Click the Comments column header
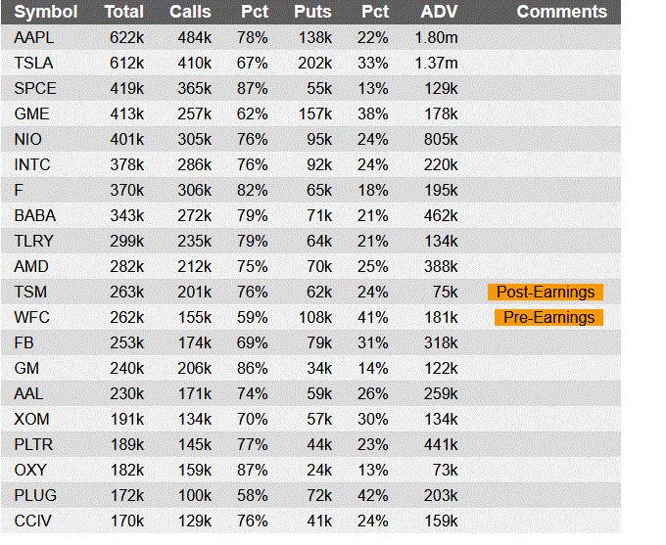This screenshot has width=666, height=545. coord(561,12)
